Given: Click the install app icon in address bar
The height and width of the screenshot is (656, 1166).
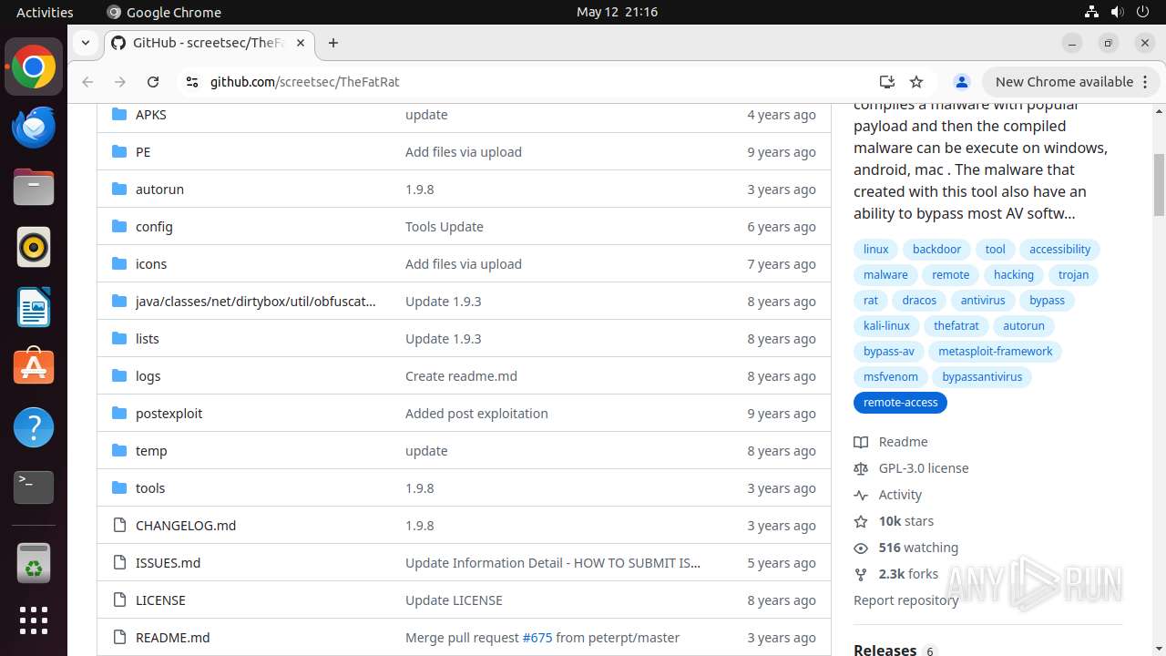Looking at the screenshot, I should 886,82.
